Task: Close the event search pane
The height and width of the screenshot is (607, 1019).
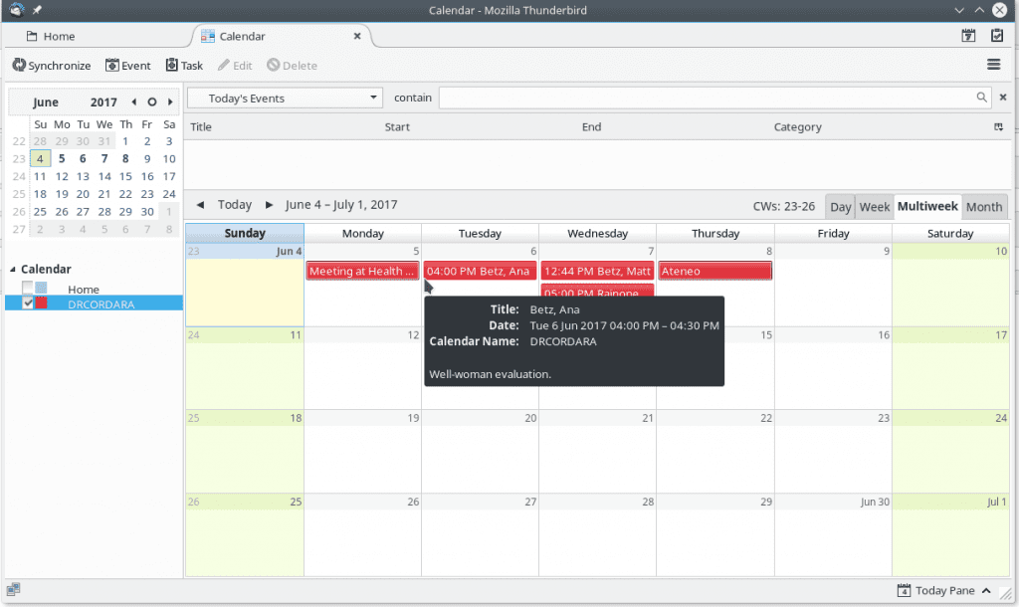Action: 1003,98
